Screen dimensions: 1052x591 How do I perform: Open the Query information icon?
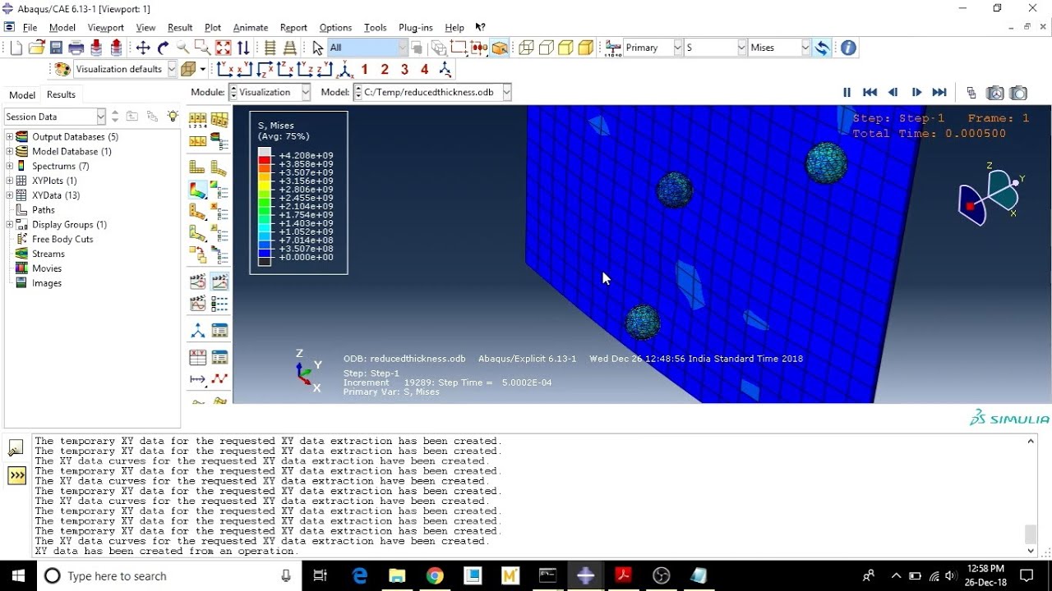coord(848,48)
